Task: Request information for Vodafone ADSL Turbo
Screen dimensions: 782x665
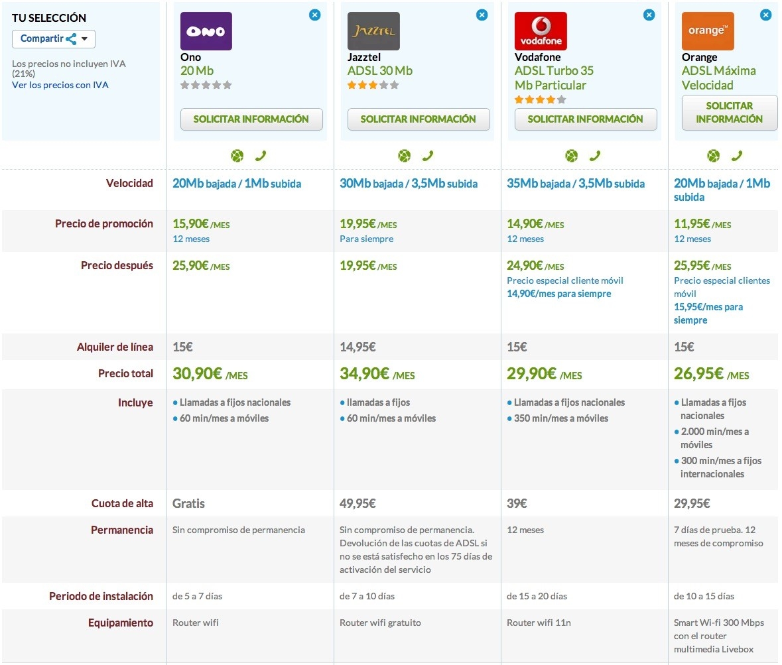Action: point(586,119)
